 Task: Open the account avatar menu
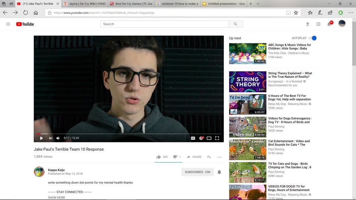tap(342, 23)
